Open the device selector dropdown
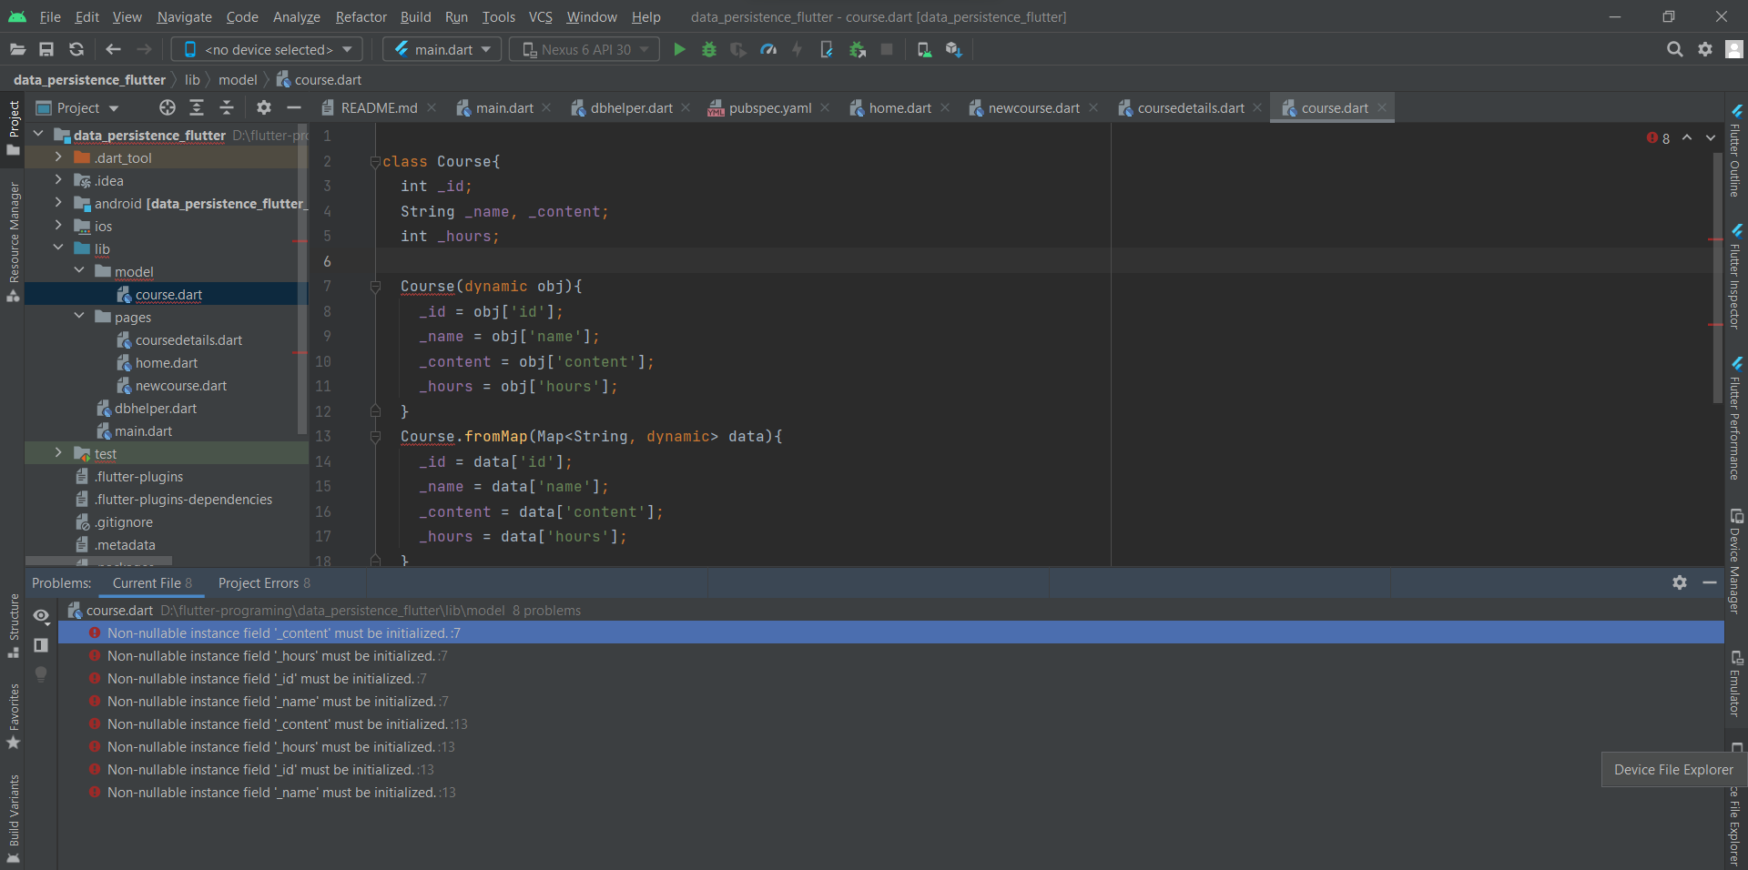Screen dimensions: 1748x870 pyautogui.click(x=267, y=49)
